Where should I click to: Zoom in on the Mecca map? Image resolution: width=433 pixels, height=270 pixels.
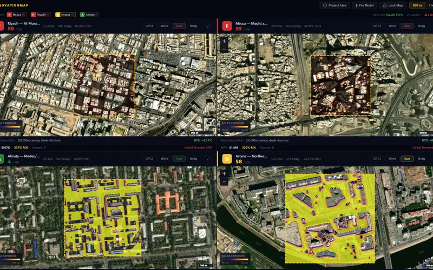224,41
